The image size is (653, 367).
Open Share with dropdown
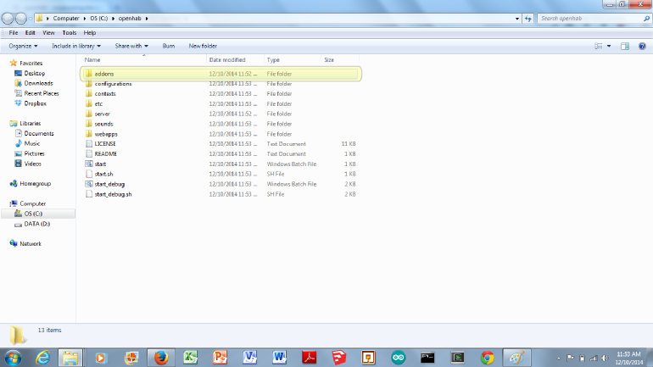131,46
